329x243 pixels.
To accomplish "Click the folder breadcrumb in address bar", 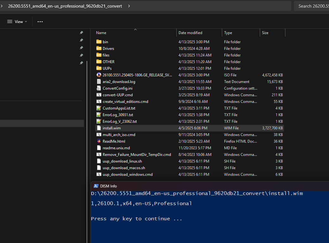I will (65, 6).
